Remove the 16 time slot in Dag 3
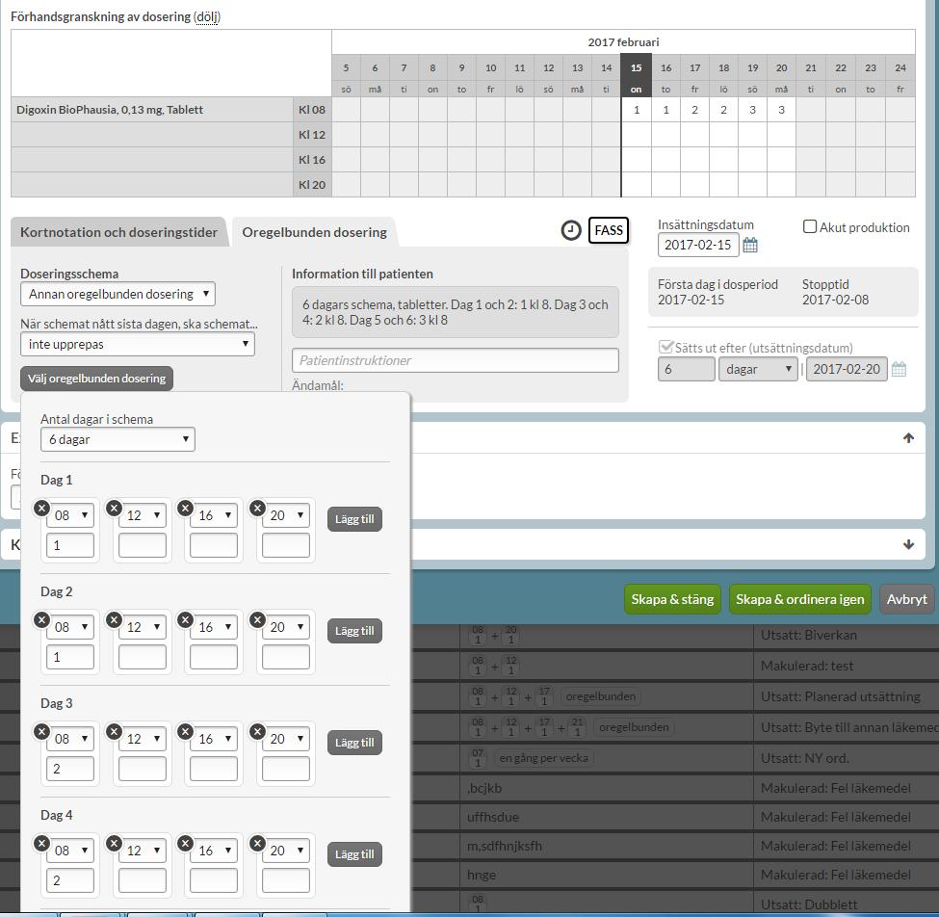Screen dimensions: 939x917 (186, 731)
